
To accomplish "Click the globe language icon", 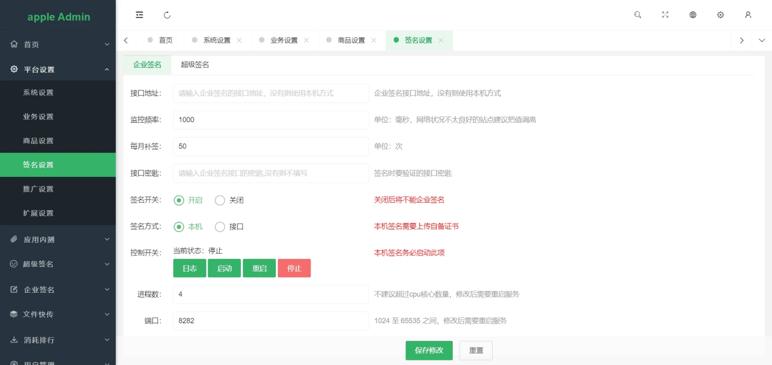I will click(x=693, y=15).
